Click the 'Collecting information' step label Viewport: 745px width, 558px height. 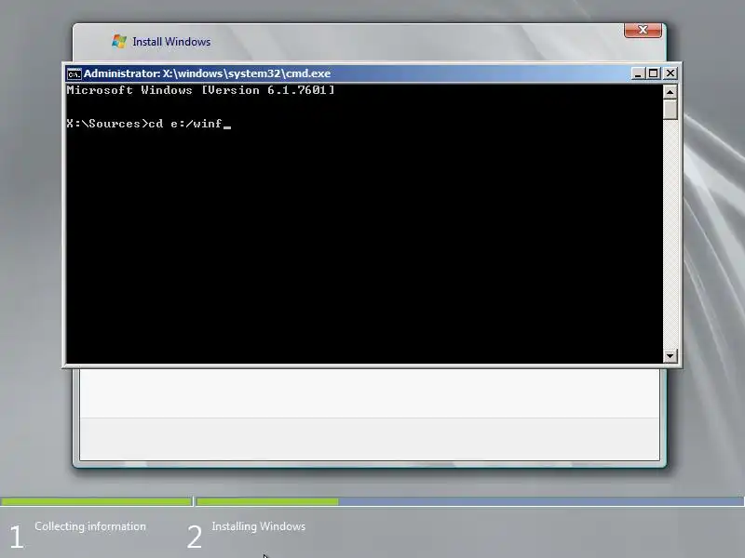[x=90, y=526]
